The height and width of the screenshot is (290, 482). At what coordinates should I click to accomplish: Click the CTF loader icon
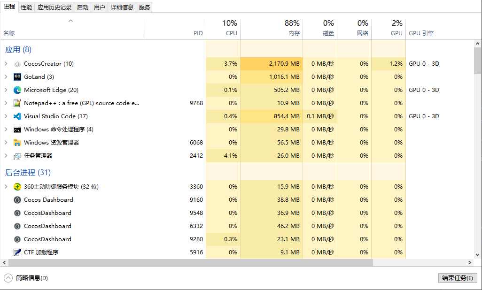coord(17,252)
